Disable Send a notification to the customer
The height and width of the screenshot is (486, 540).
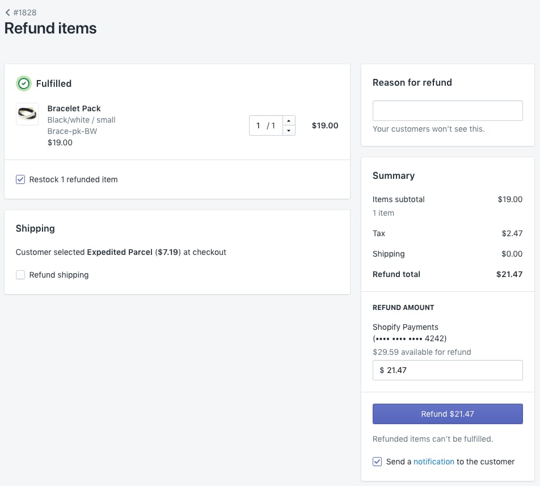[377, 462]
